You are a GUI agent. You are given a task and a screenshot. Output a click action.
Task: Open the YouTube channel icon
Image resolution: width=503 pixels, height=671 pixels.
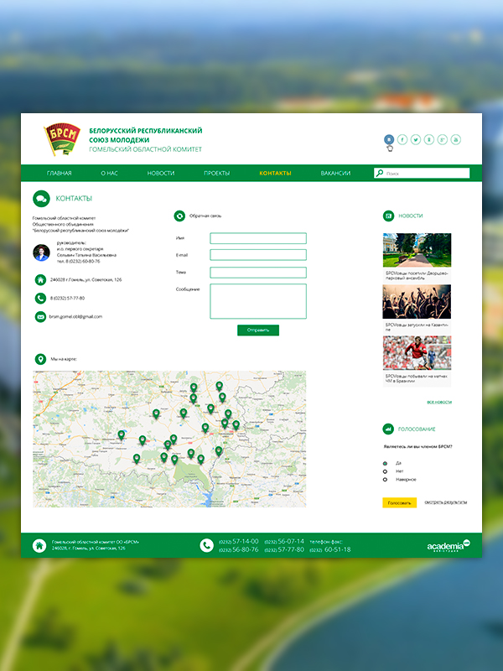(456, 139)
